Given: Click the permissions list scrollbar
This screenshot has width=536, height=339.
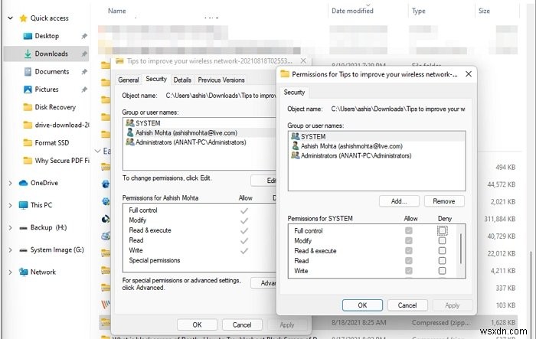Looking at the screenshot, I should 461,250.
